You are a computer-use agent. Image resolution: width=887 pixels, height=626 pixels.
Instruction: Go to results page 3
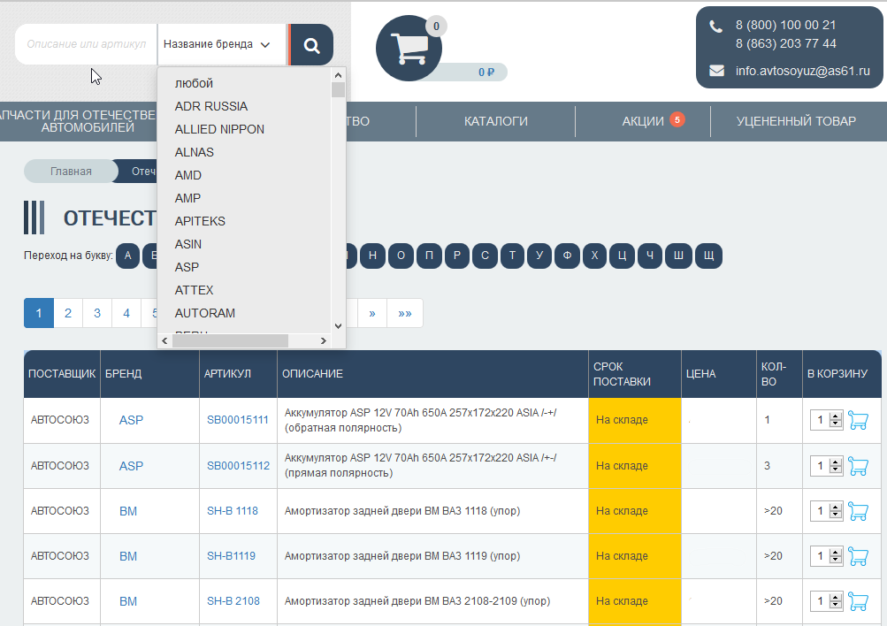click(x=97, y=313)
